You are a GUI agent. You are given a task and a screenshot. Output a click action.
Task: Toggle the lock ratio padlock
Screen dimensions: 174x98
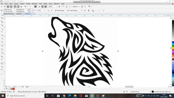pyautogui.click(x=35, y=10)
